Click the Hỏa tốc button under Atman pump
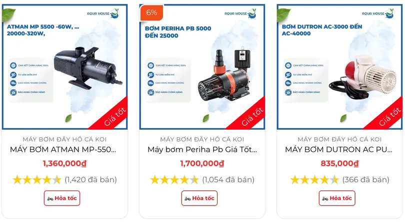Image resolution: width=405 pixels, height=222 pixels. [x=62, y=198]
